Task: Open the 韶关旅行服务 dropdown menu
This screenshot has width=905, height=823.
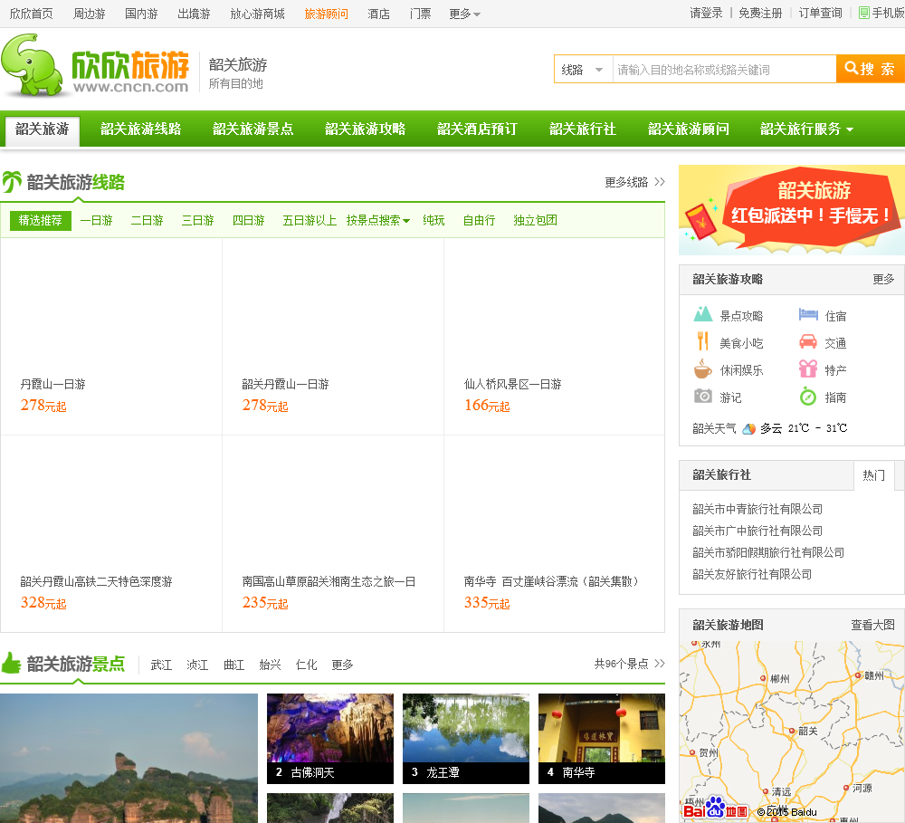Action: [806, 129]
